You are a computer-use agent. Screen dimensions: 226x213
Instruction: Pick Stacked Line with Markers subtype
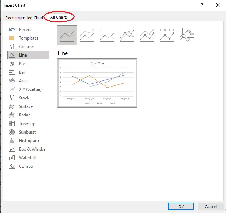[x=147, y=35]
